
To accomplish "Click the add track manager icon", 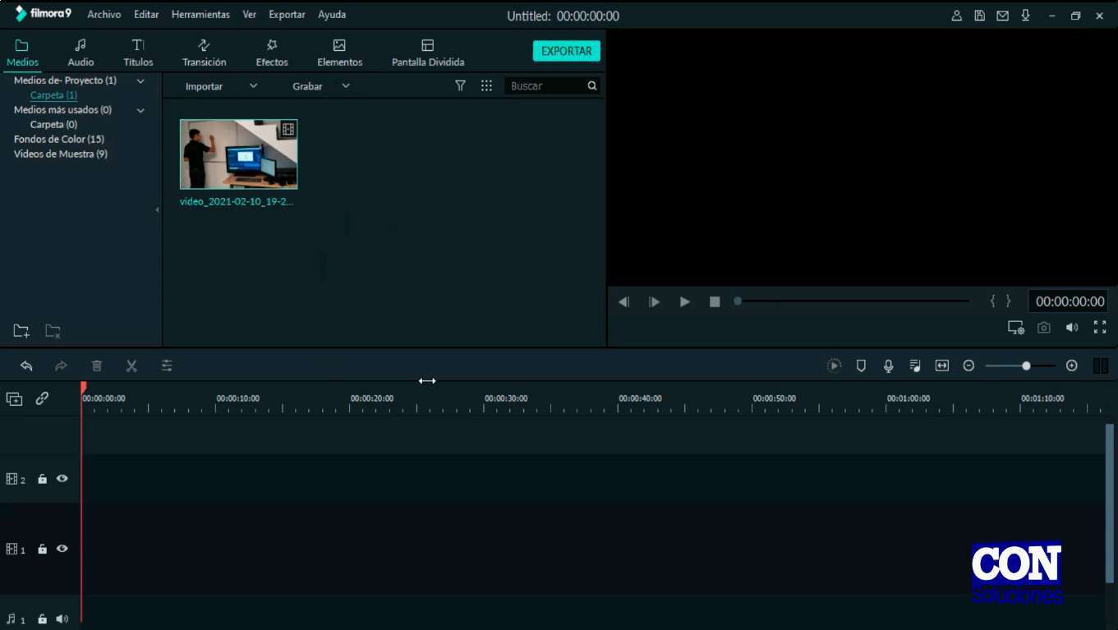I will [15, 398].
